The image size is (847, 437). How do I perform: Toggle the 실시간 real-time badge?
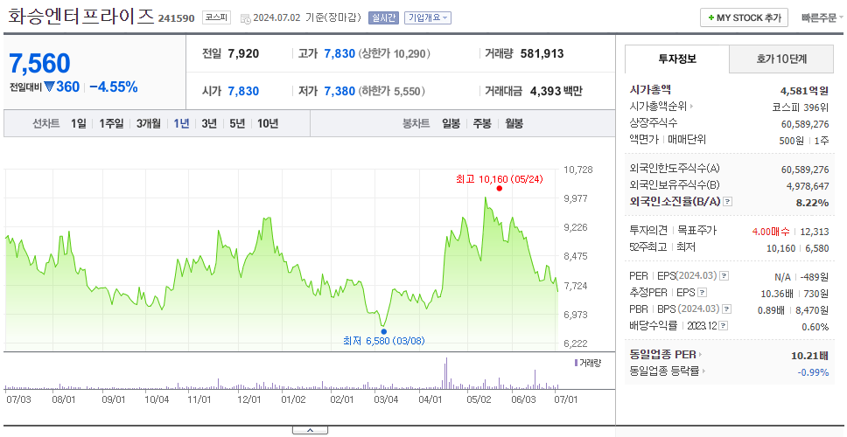coord(383,17)
